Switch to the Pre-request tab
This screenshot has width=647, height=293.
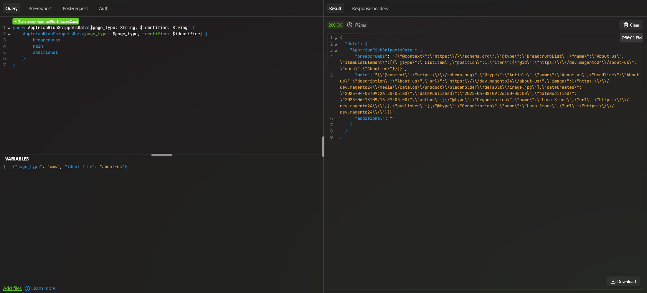pos(40,8)
